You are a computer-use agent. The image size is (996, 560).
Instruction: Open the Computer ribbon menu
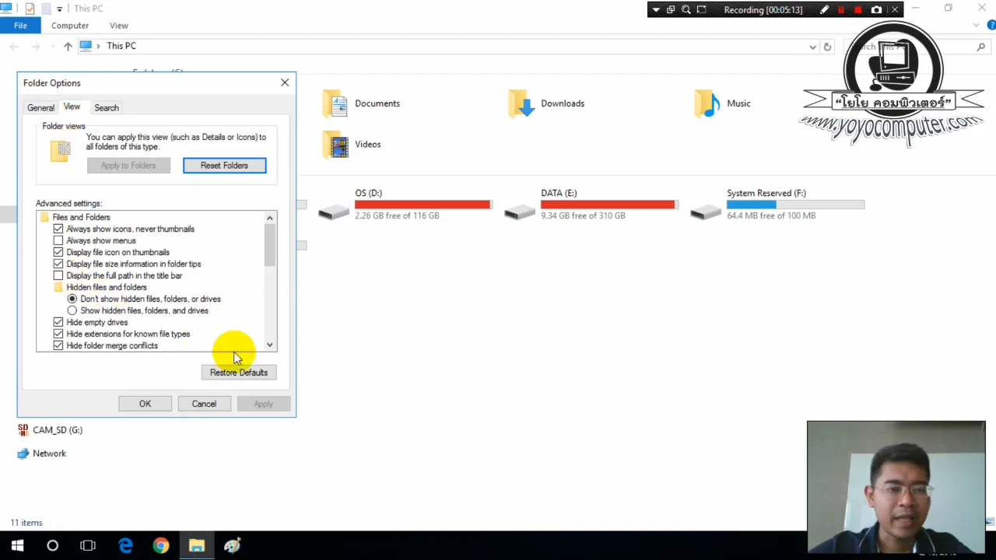(70, 25)
